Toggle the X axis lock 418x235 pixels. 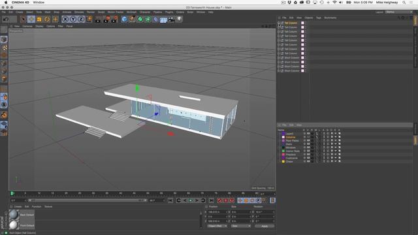(65, 19)
